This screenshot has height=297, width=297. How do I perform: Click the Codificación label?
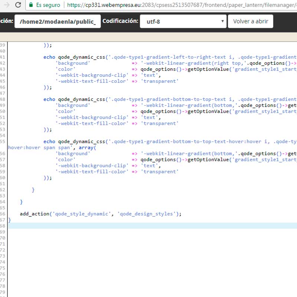tap(120, 21)
